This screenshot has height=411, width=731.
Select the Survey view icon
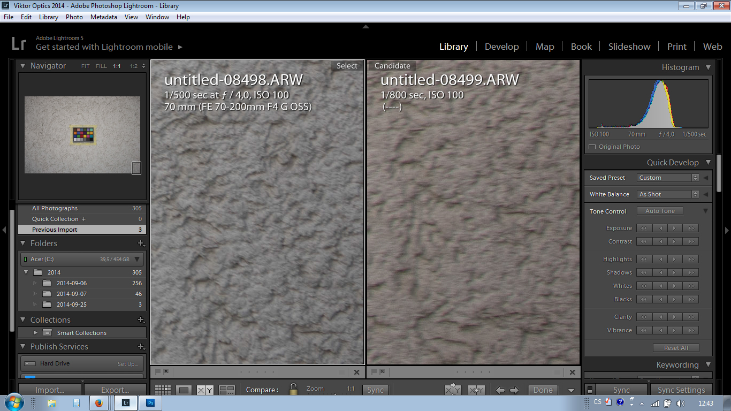(227, 390)
